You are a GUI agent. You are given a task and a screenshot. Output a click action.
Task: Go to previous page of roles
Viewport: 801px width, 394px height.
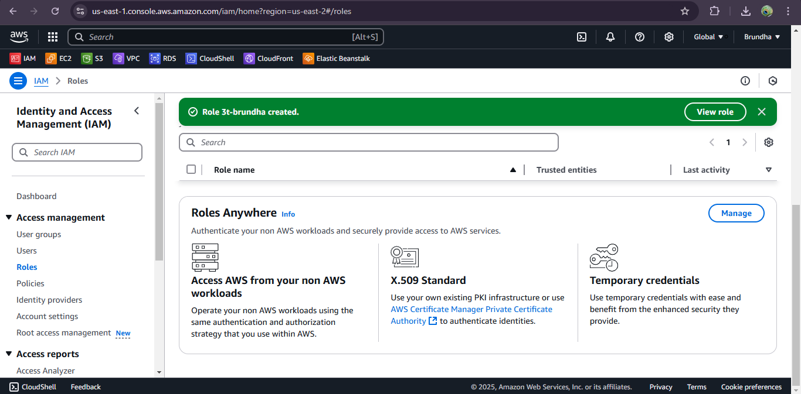712,142
